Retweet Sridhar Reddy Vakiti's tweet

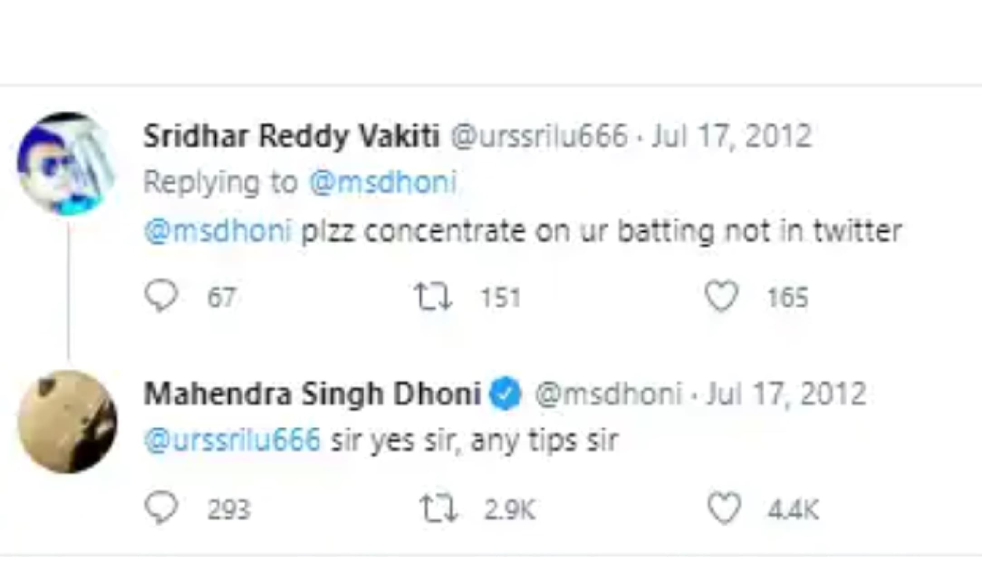tap(434, 297)
